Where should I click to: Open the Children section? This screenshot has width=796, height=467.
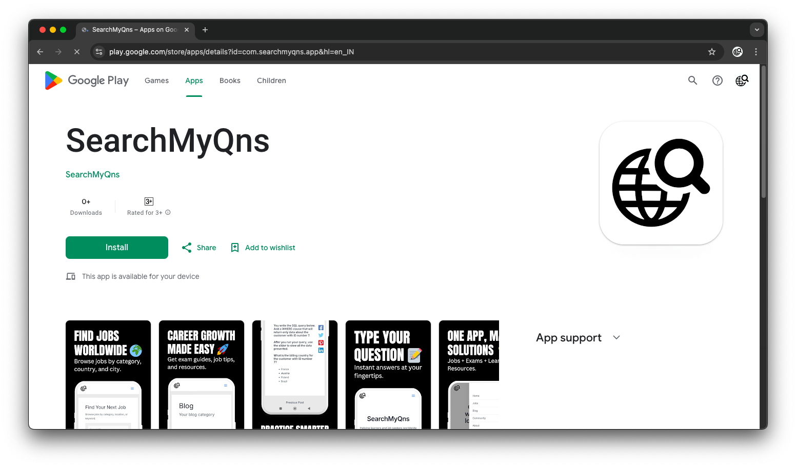[x=271, y=80]
